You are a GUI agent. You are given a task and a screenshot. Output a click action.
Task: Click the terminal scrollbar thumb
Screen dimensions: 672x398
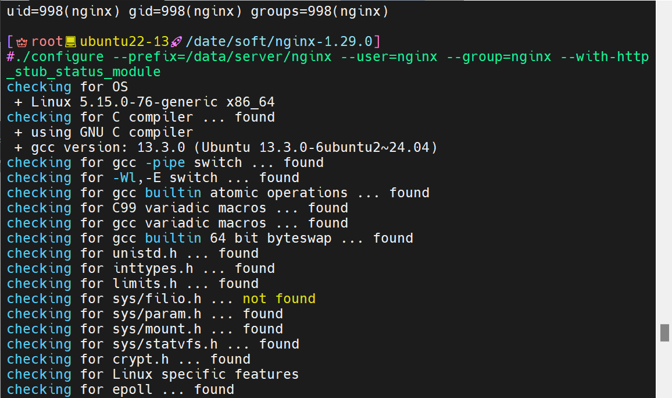click(x=664, y=333)
